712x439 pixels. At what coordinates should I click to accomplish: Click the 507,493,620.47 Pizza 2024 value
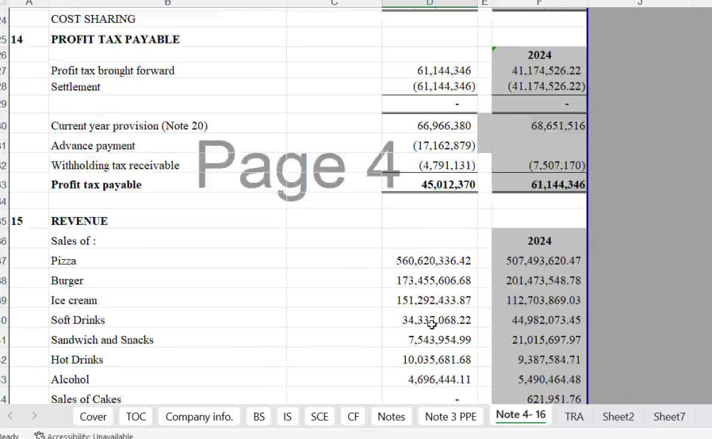click(x=543, y=261)
